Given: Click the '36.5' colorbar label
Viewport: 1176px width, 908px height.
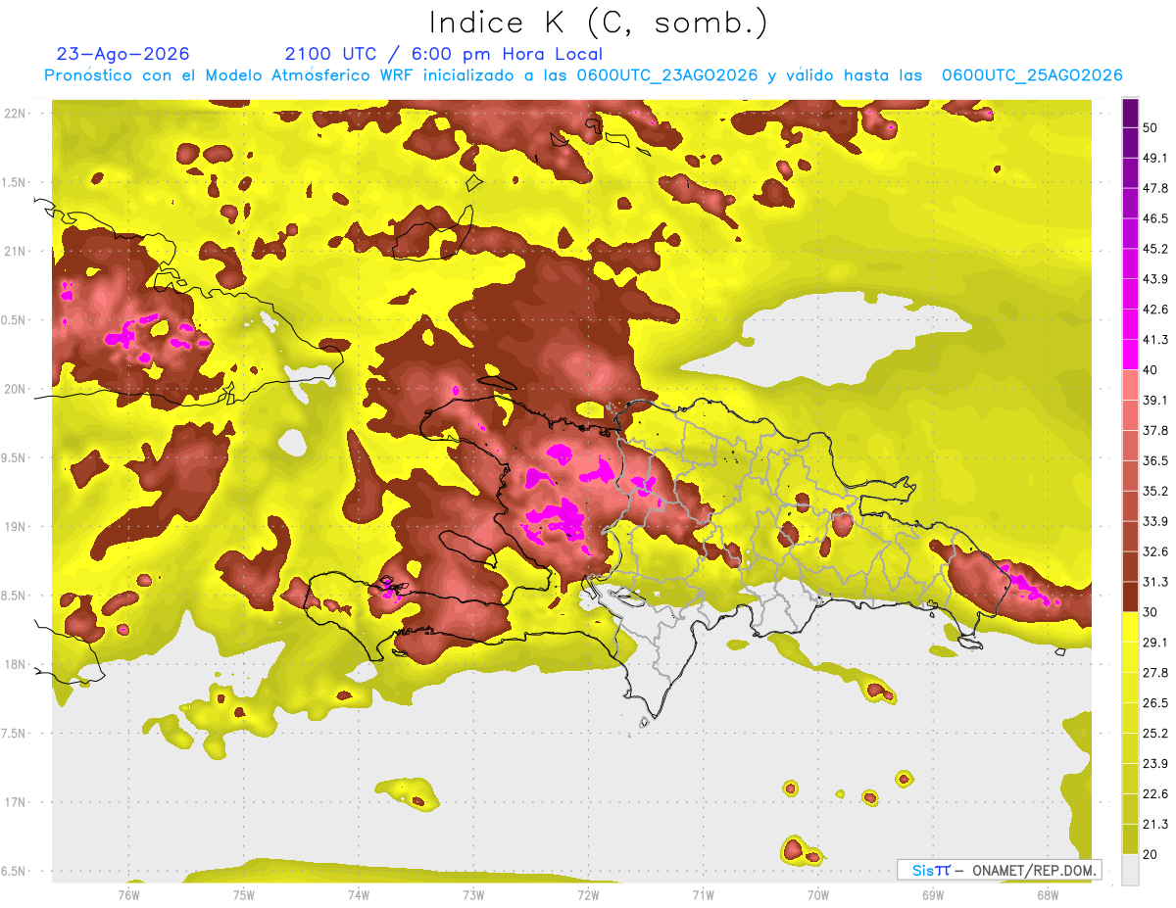Looking at the screenshot, I should [x=1155, y=460].
